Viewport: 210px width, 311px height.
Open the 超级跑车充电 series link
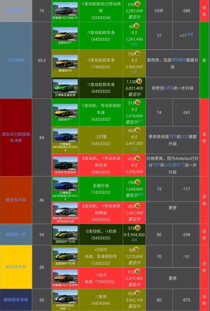pyautogui.click(x=16, y=300)
